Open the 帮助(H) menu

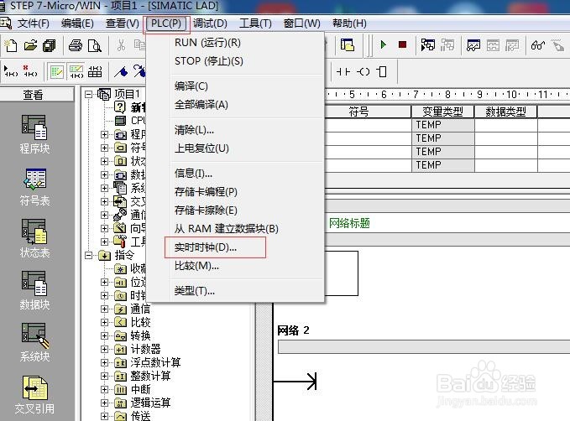pos(349,23)
